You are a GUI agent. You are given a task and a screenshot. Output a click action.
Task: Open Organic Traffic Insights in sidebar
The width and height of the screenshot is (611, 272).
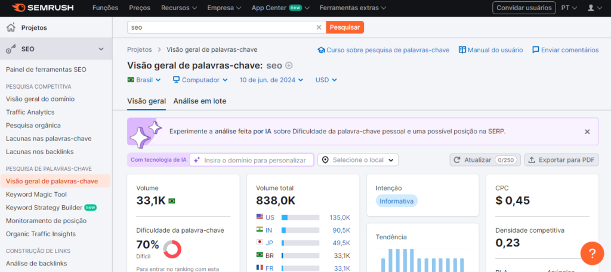[x=41, y=234]
